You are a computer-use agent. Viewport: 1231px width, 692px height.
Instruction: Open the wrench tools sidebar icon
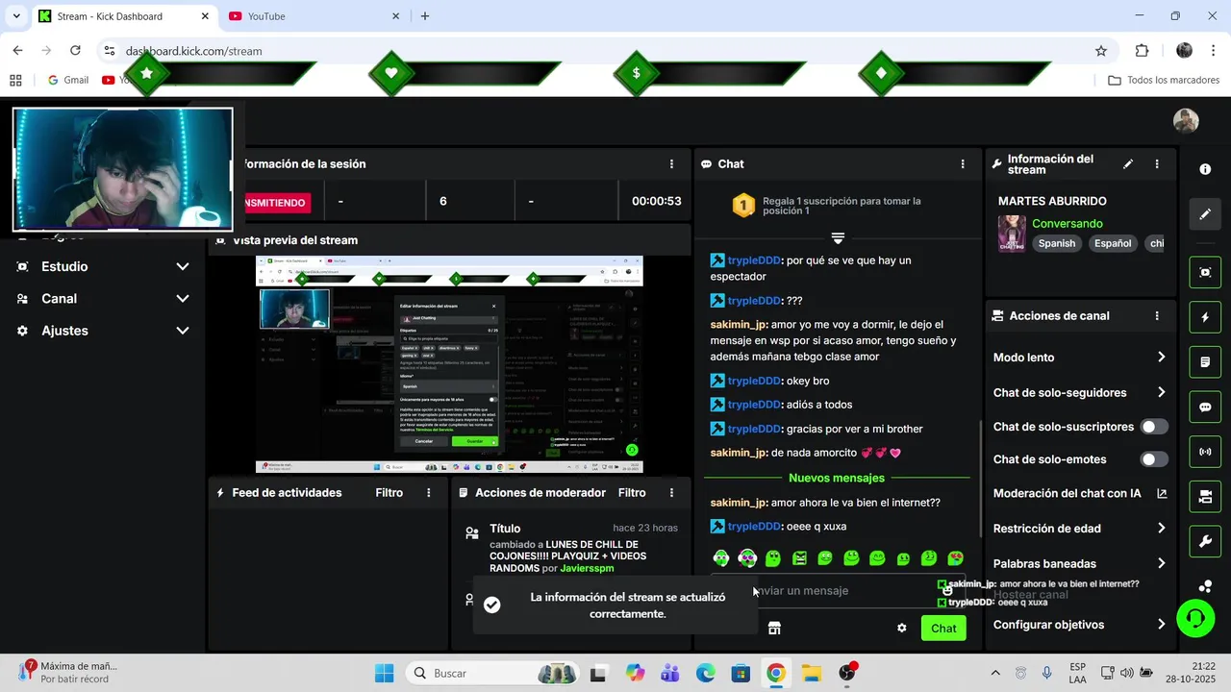(1205, 541)
